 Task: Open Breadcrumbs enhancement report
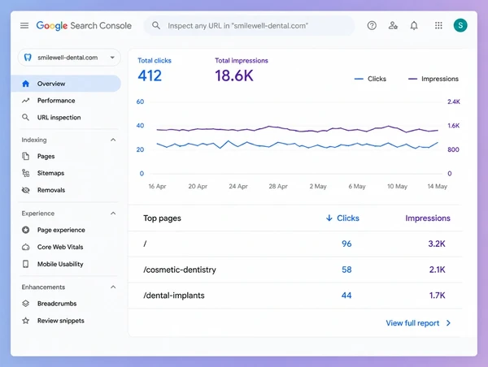57,304
